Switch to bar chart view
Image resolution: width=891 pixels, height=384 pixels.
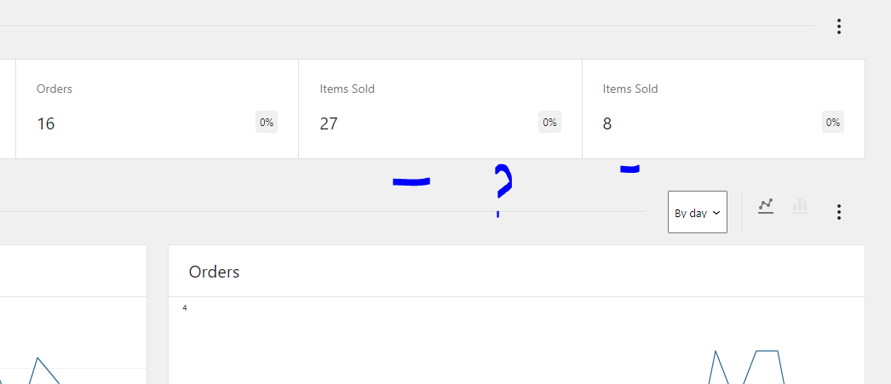point(800,206)
